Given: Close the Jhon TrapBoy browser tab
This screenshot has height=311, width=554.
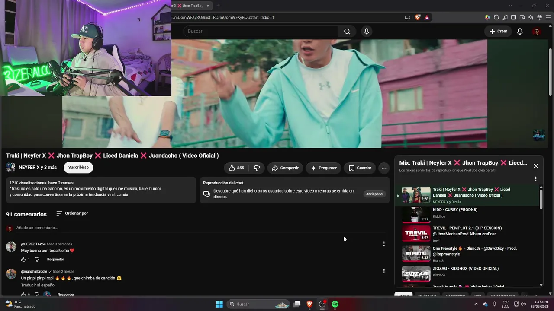Looking at the screenshot, I should click(208, 6).
